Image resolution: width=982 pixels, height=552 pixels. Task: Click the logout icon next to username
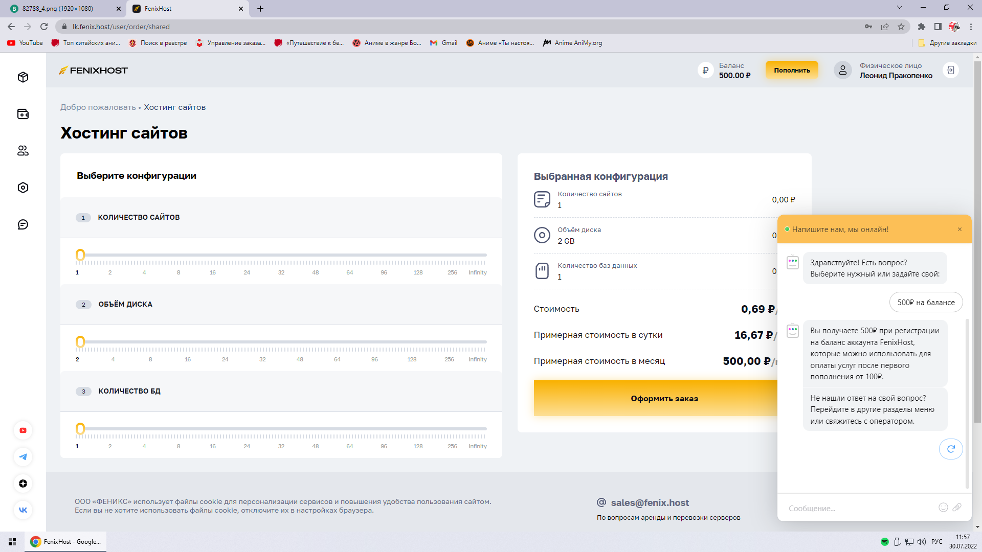(950, 70)
